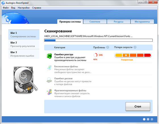Click the green registry errors cube icon

(x=49, y=56)
